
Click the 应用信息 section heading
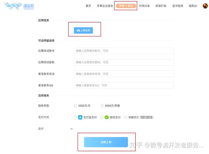pos(44,21)
